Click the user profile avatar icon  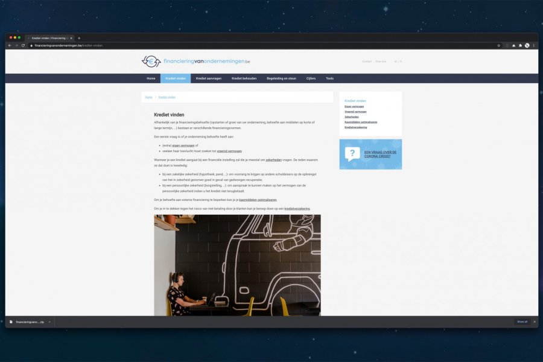click(527, 45)
